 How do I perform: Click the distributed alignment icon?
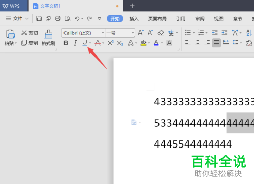coord(226,43)
